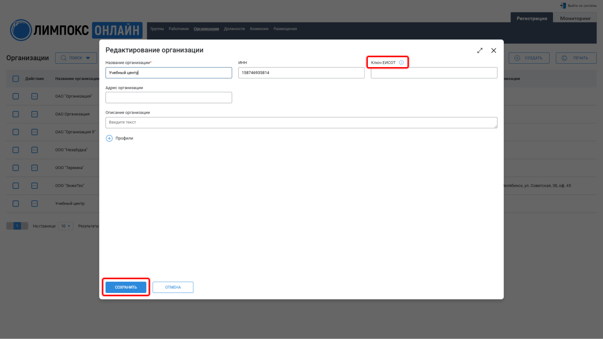The width and height of the screenshot is (603, 339).
Task: Open action menu for ООО "Термика" row
Action: tap(35, 168)
